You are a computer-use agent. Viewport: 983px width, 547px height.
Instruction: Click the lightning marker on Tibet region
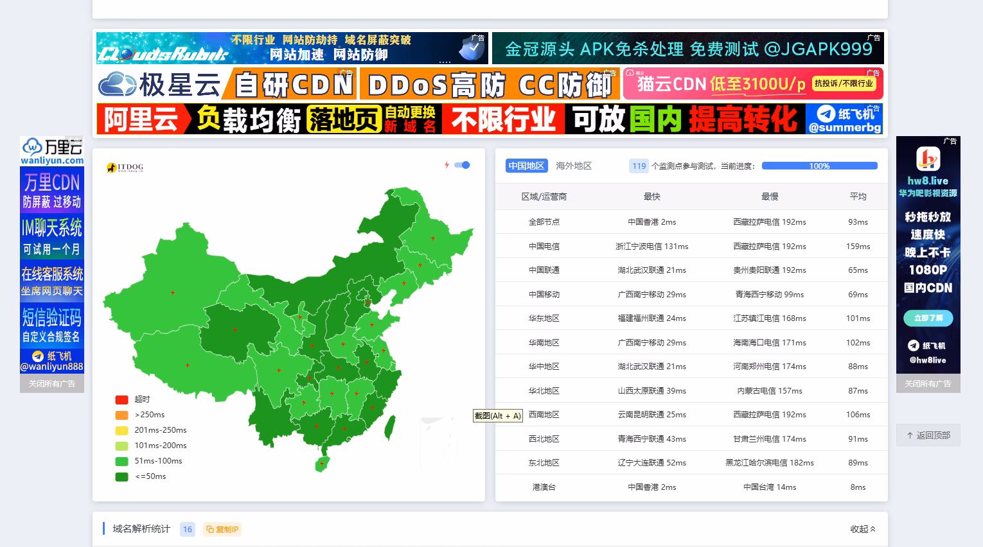(188, 365)
